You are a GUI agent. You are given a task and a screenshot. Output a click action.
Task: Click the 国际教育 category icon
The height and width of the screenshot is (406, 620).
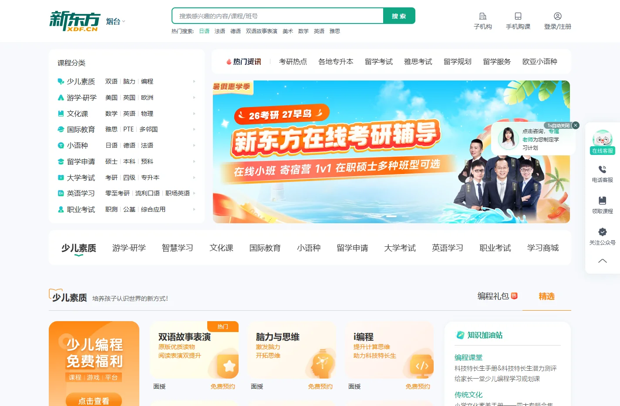coord(61,129)
